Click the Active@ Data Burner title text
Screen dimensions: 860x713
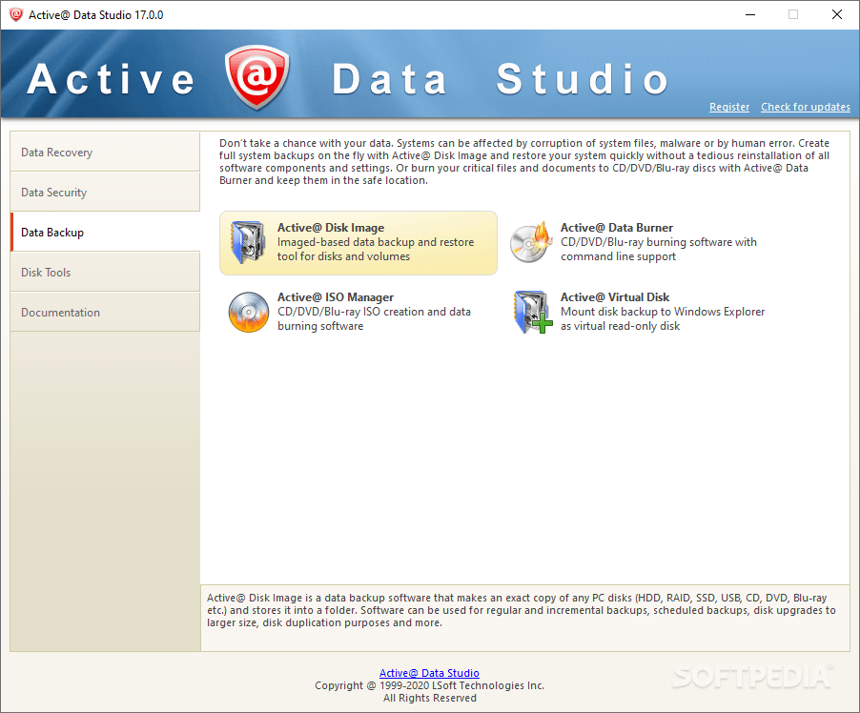point(617,228)
